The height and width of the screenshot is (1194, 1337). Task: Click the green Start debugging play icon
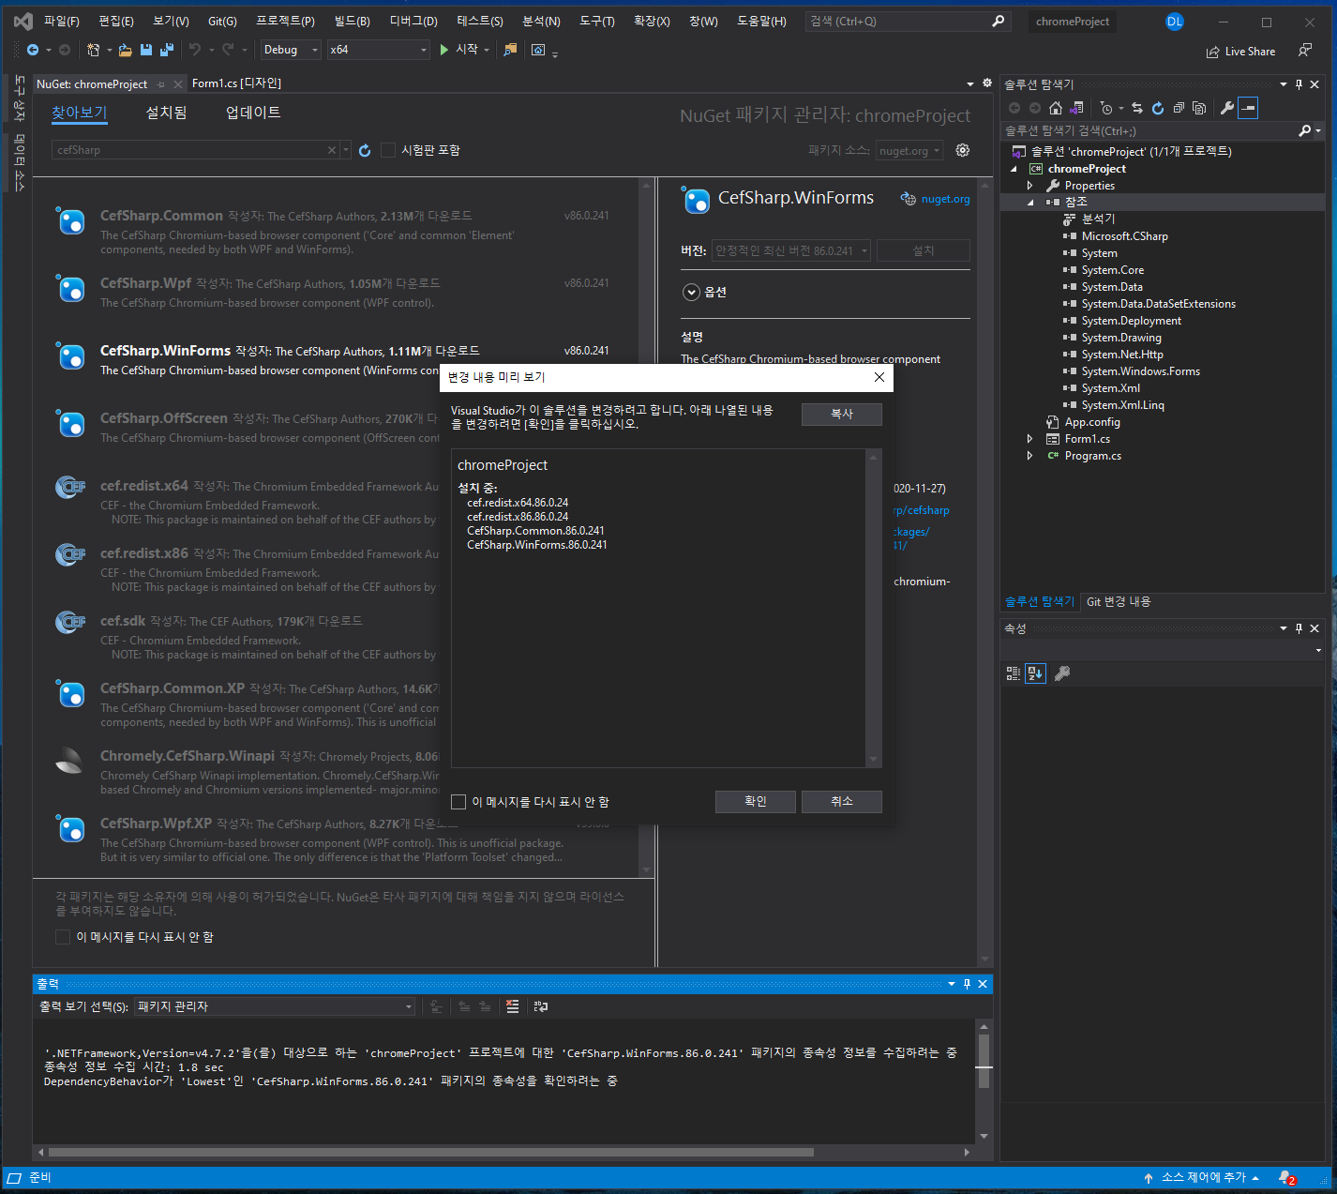click(444, 50)
